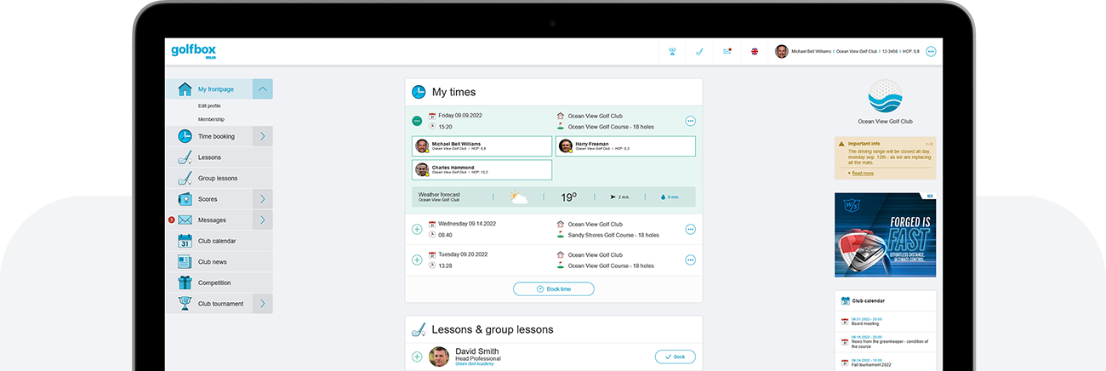Open My frontpage menu item
The image size is (1106, 371).
tap(216, 88)
